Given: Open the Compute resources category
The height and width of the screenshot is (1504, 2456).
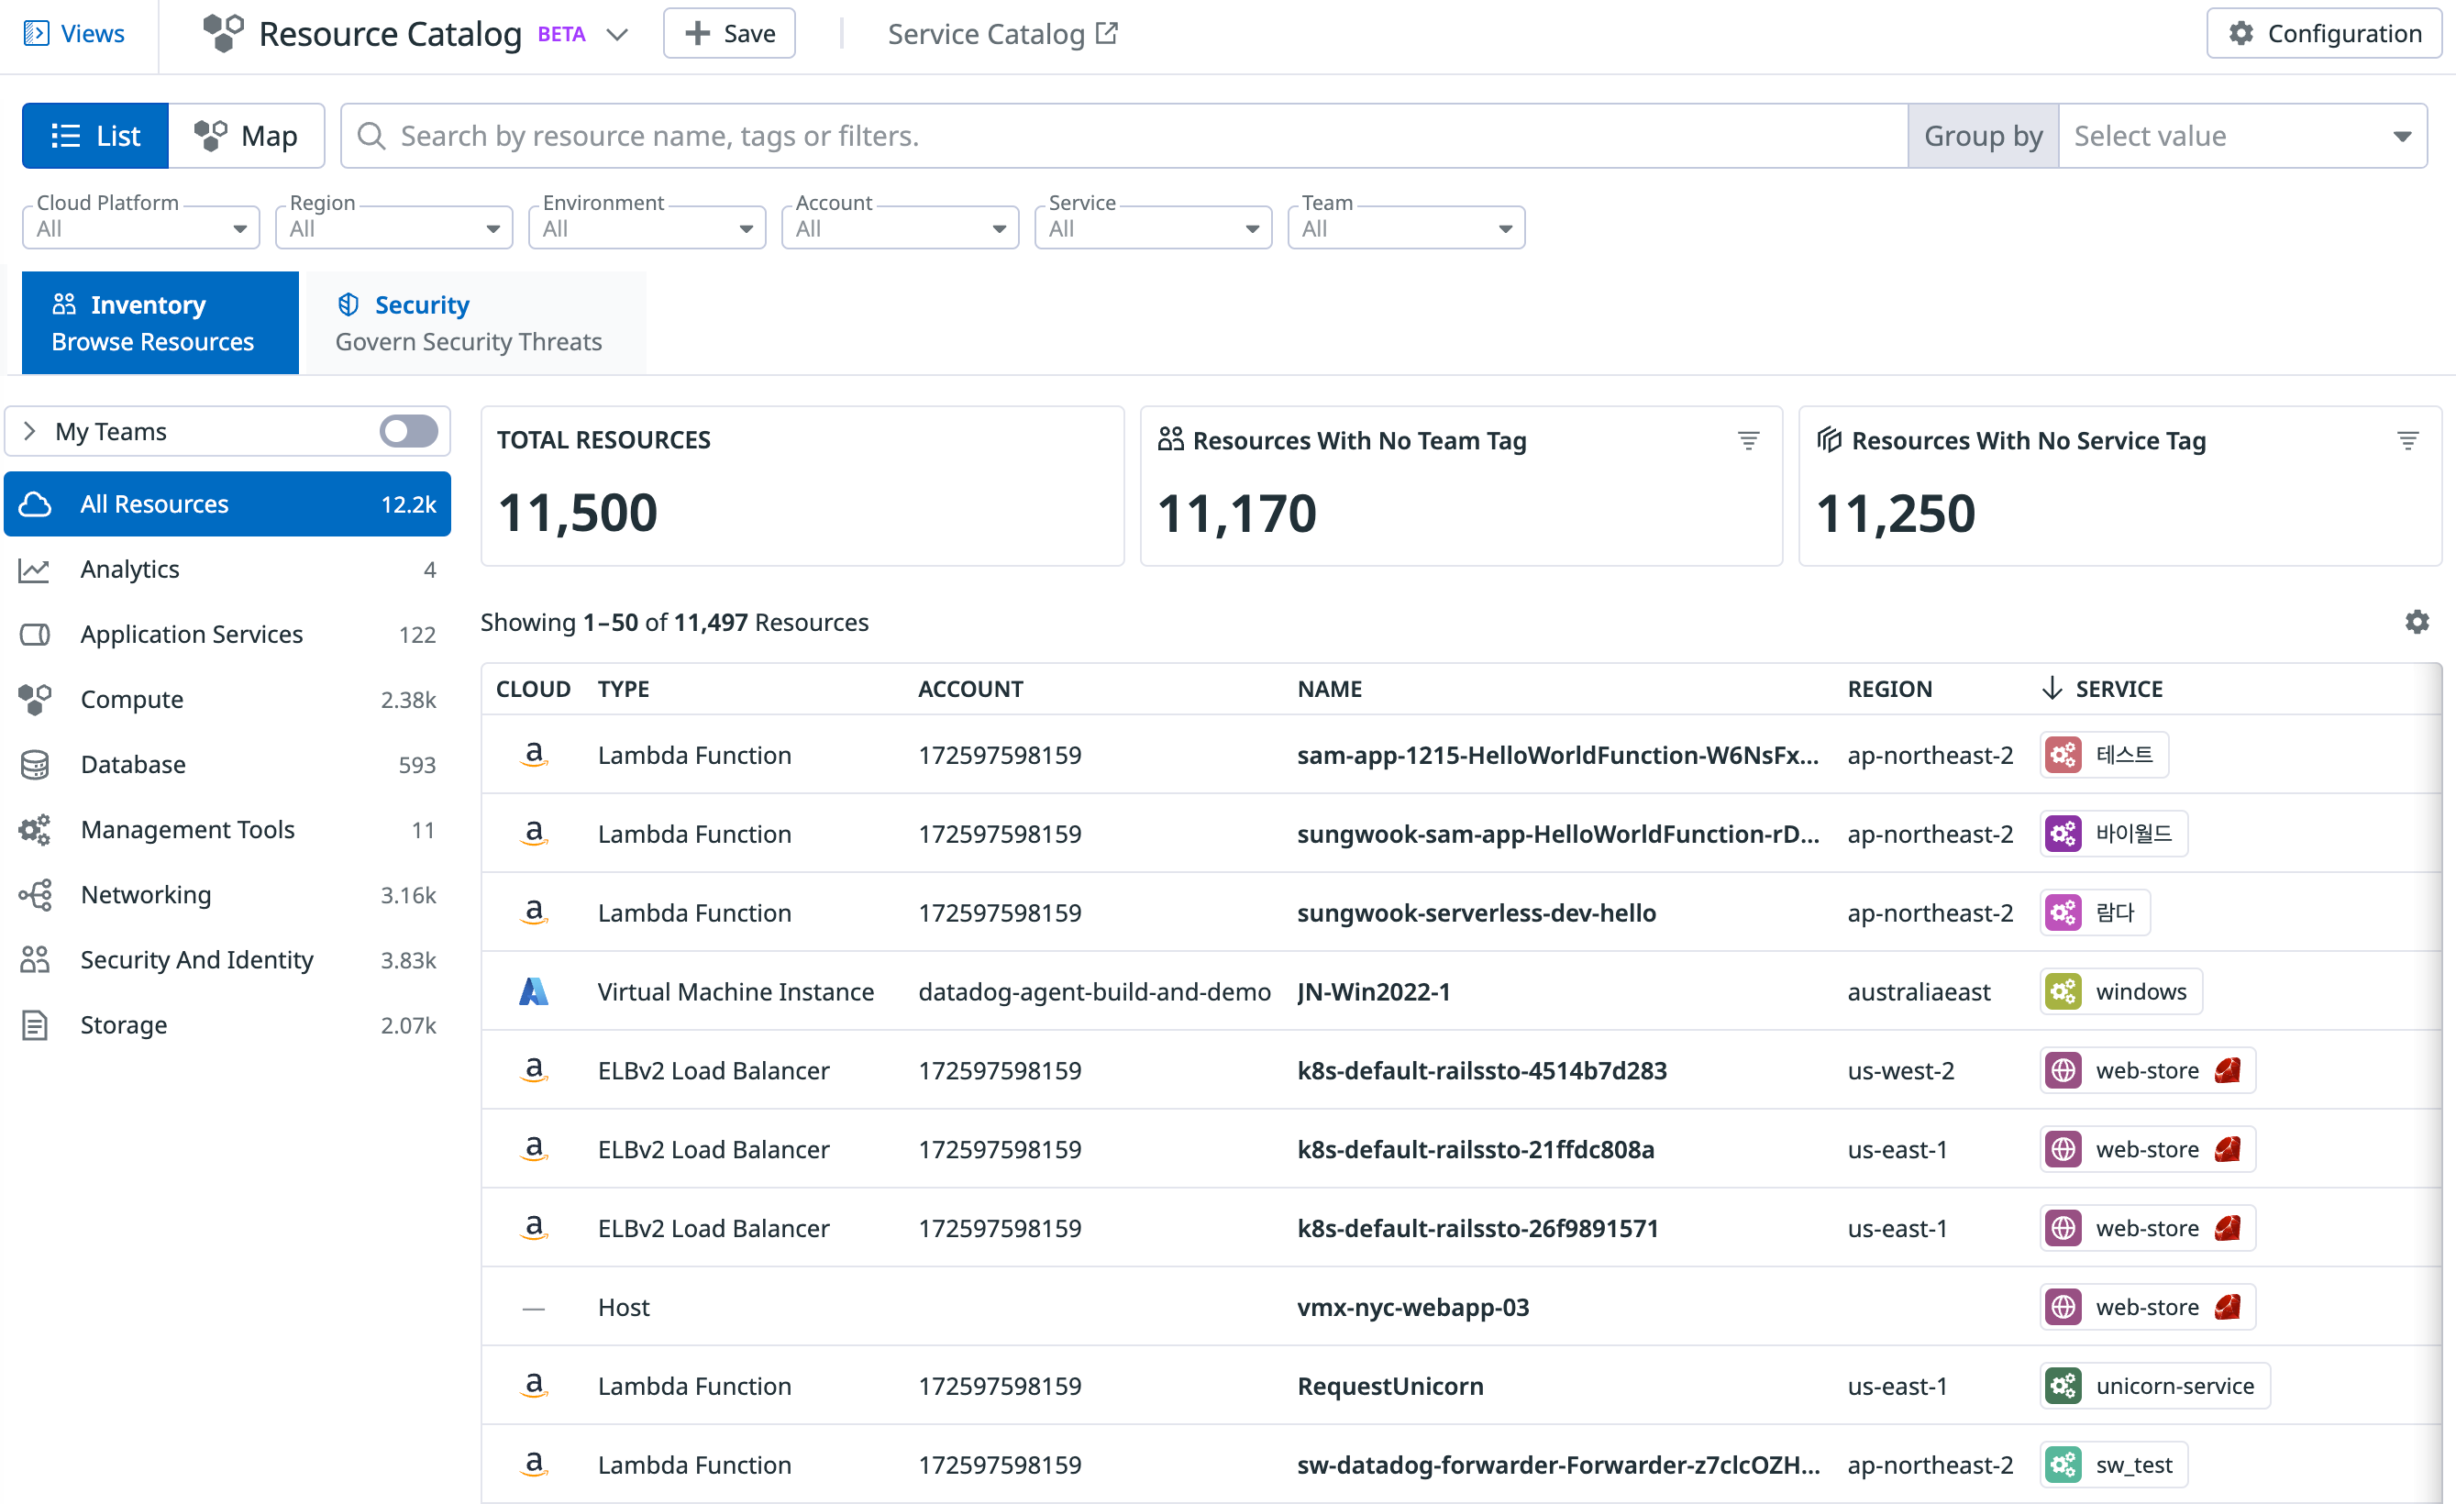Looking at the screenshot, I should click(x=130, y=699).
